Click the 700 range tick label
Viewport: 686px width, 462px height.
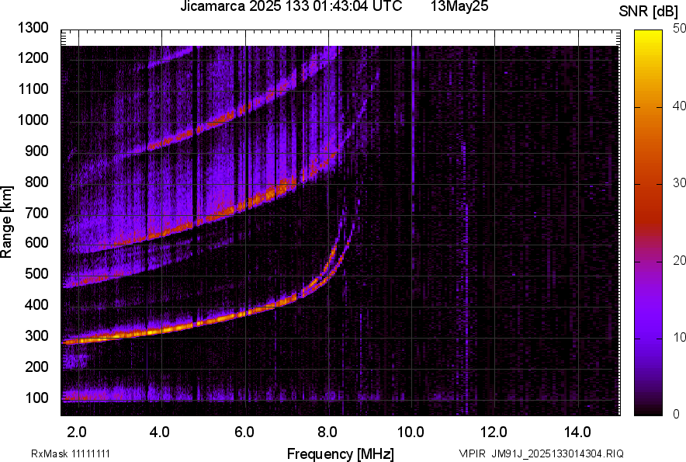[36, 213]
